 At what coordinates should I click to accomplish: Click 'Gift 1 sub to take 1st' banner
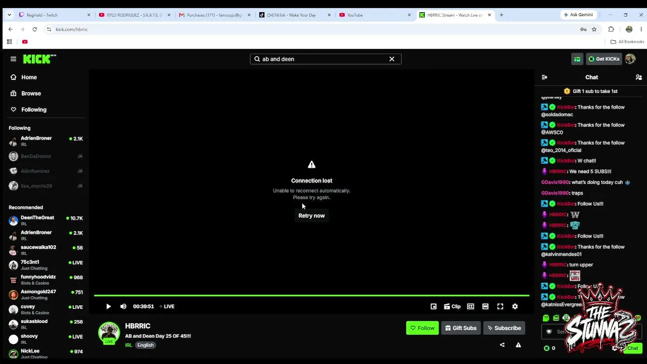[x=591, y=92]
